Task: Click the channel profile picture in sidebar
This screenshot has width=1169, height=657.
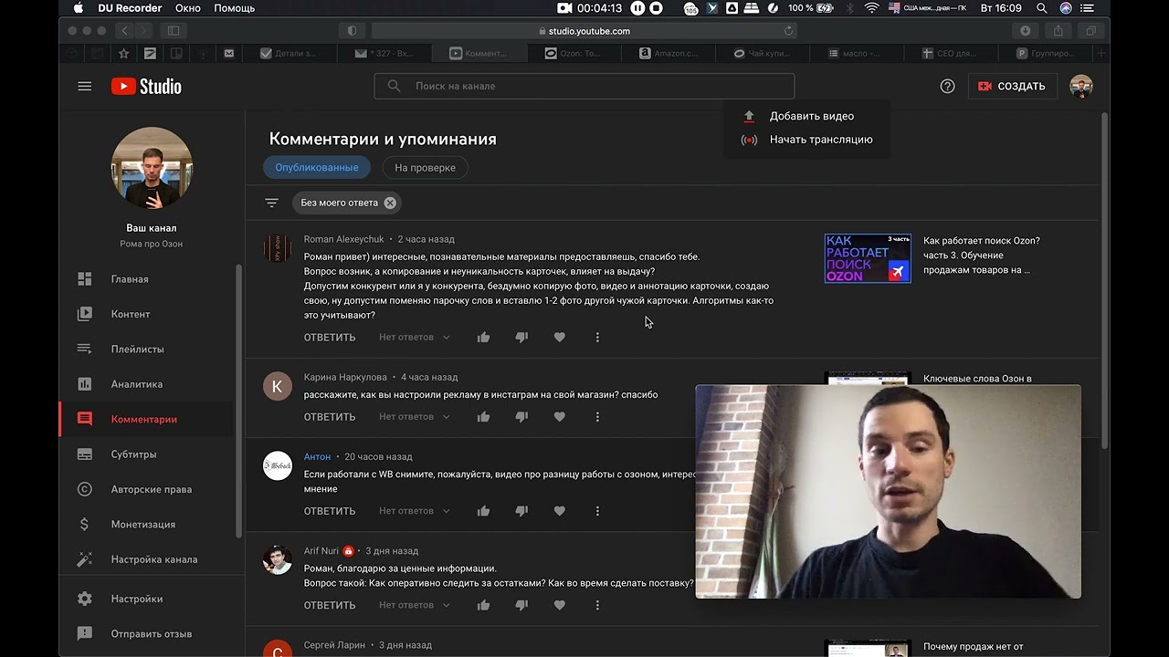Action: 152,168
